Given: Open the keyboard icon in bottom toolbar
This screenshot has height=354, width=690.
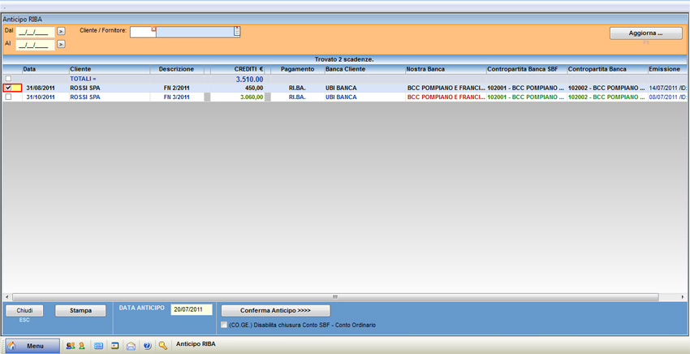Looking at the screenshot, I should pyautogui.click(x=99, y=346).
